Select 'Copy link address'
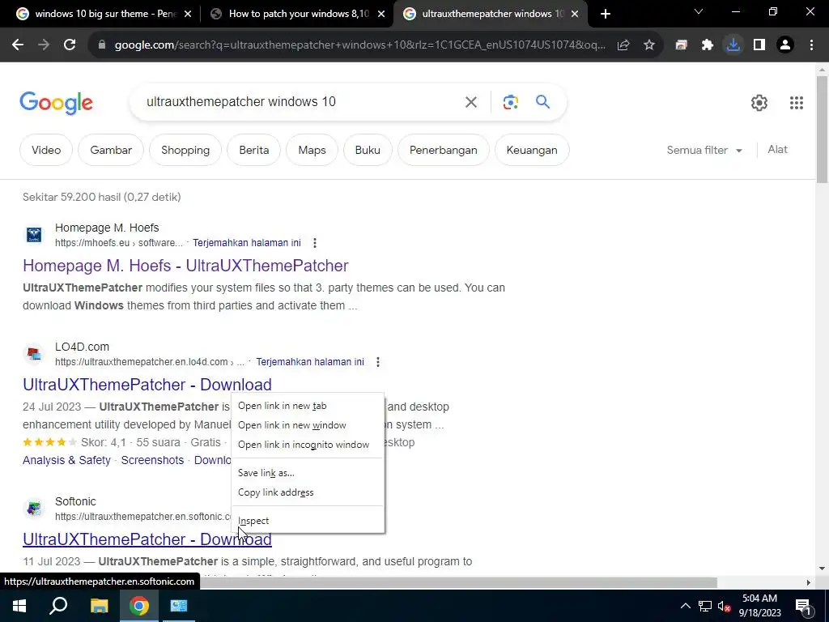The image size is (829, 622). pyautogui.click(x=308, y=492)
